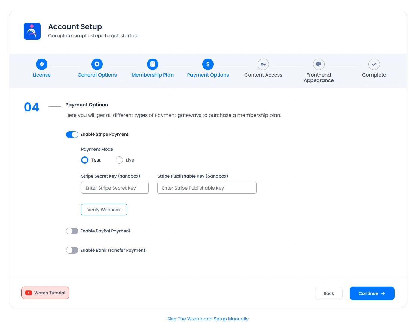Click the app logo beside Account Setup
Screen dimensions: 415x334
(x=32, y=31)
